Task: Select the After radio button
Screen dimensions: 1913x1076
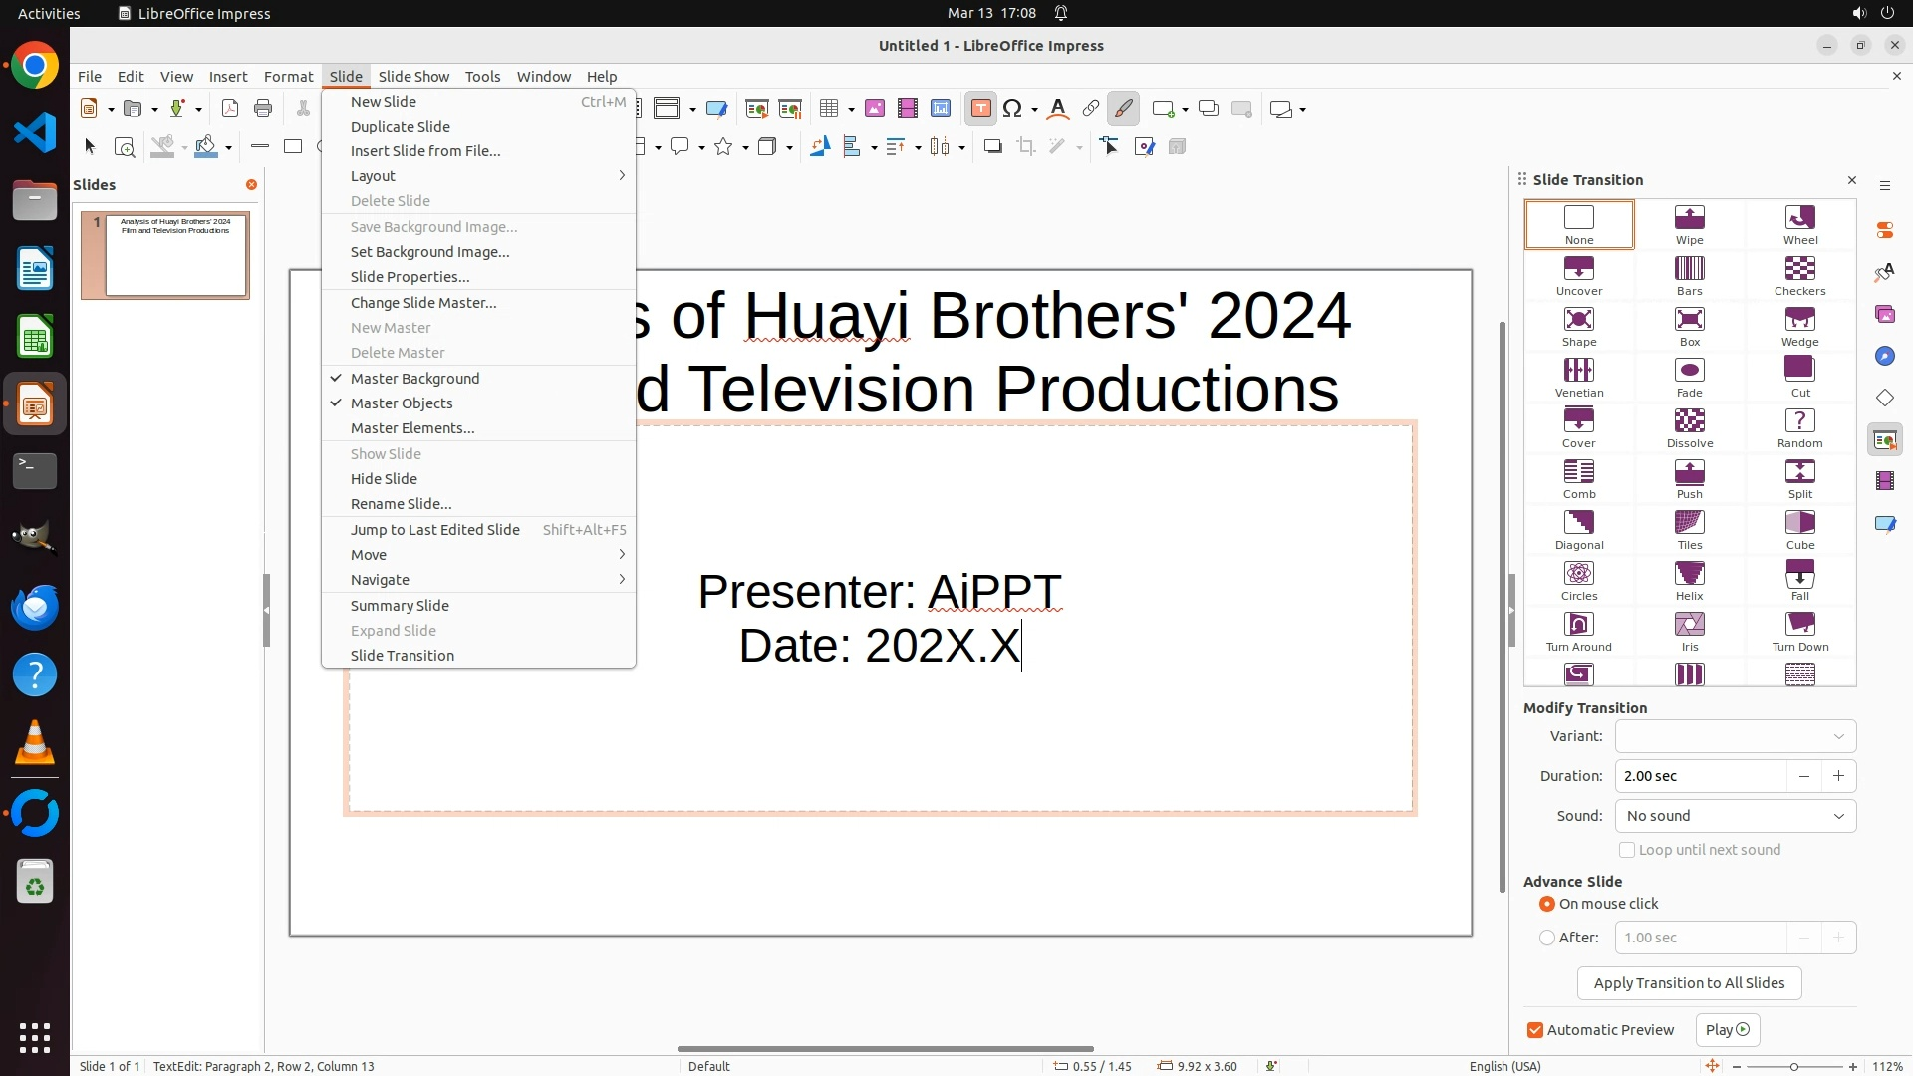Action: [x=1547, y=938]
